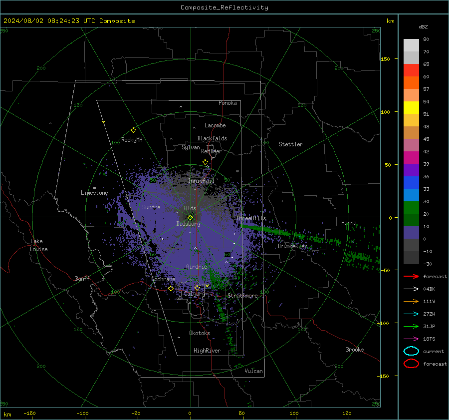Click the cyan 27ZW arrow in legend
The image size is (449, 420).
tap(411, 314)
